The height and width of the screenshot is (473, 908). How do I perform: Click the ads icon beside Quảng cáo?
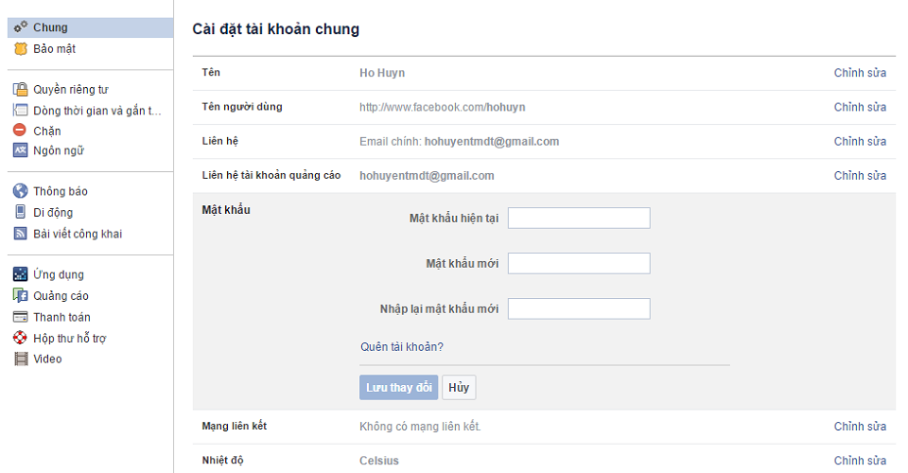20,295
